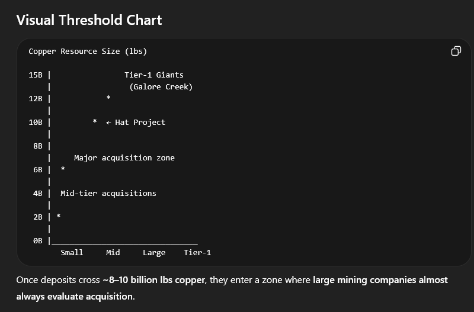This screenshot has height=312, width=474.
Task: Click the Large x-axis label
Action: click(x=154, y=253)
